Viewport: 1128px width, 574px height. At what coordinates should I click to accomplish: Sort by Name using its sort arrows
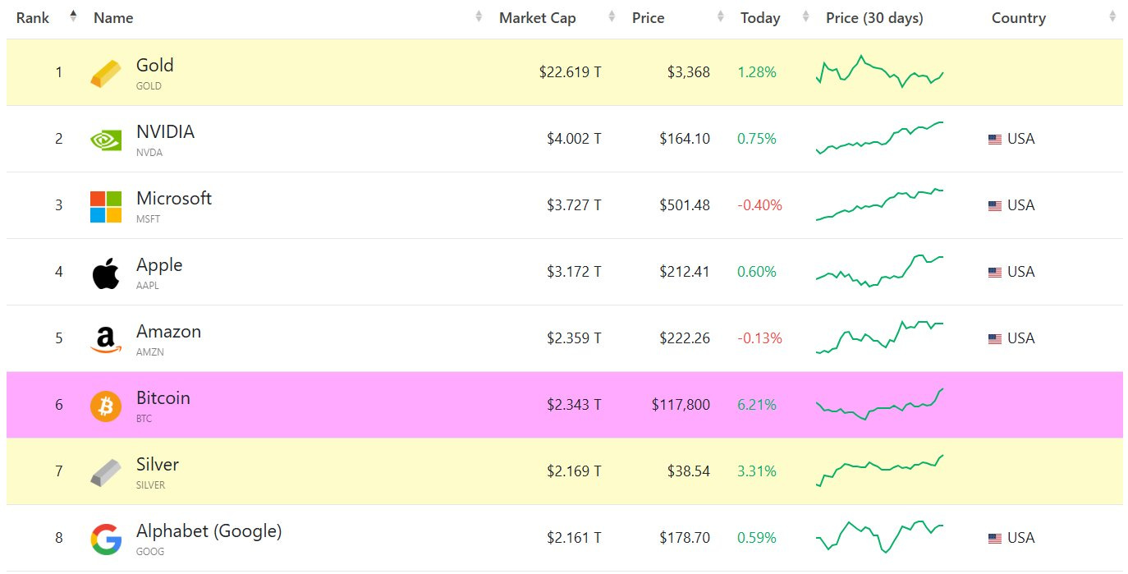(479, 16)
